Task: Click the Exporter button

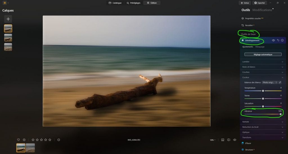Action: (259, 3)
